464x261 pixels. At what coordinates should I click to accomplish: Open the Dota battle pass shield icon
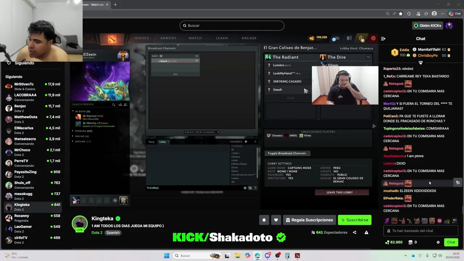pyautogui.click(x=349, y=38)
